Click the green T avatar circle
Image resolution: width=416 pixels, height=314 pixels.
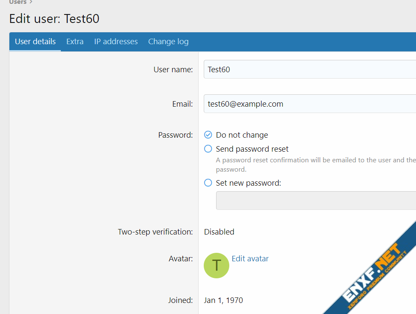[x=217, y=266]
